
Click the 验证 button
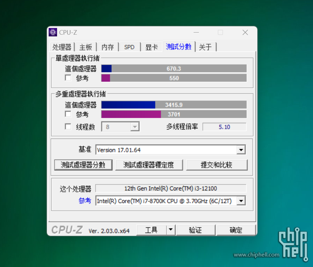(196, 230)
